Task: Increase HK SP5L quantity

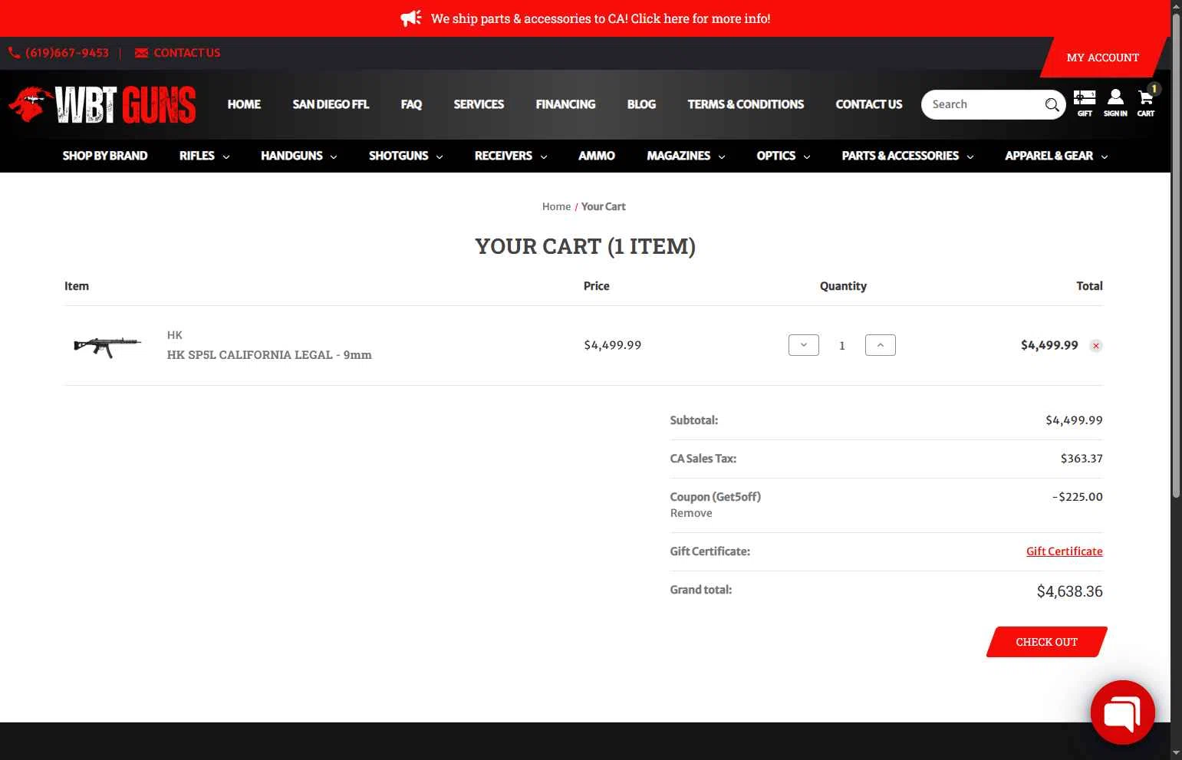Action: (881, 345)
